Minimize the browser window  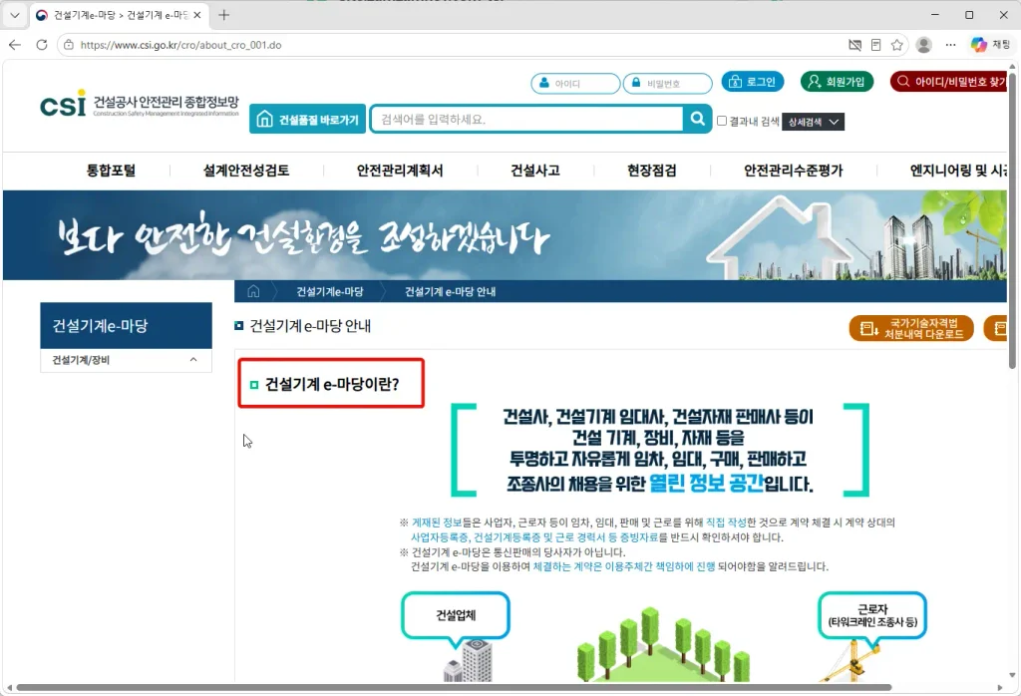pyautogui.click(x=935, y=15)
